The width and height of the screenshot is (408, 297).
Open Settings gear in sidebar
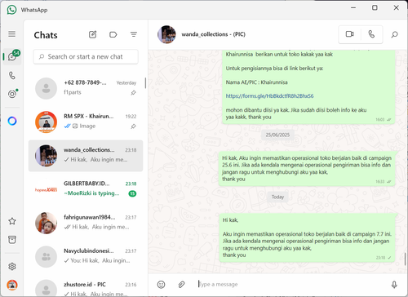(12, 266)
